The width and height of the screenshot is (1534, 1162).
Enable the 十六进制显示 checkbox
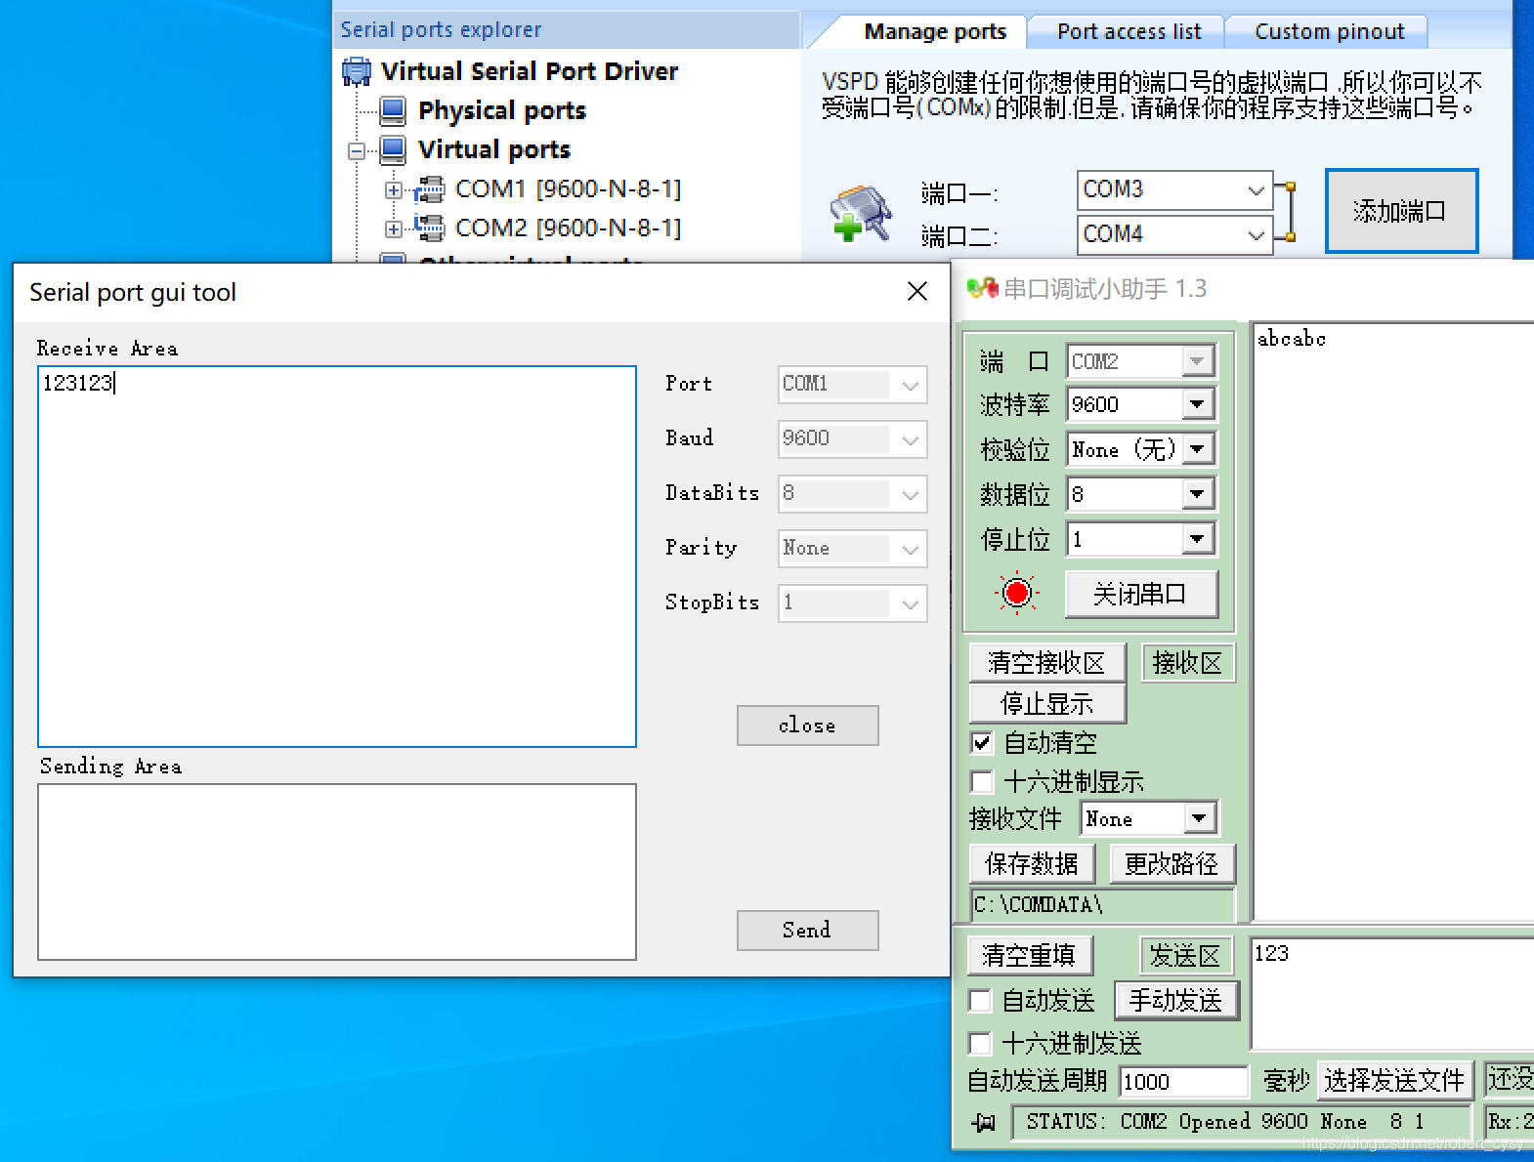pyautogui.click(x=982, y=782)
